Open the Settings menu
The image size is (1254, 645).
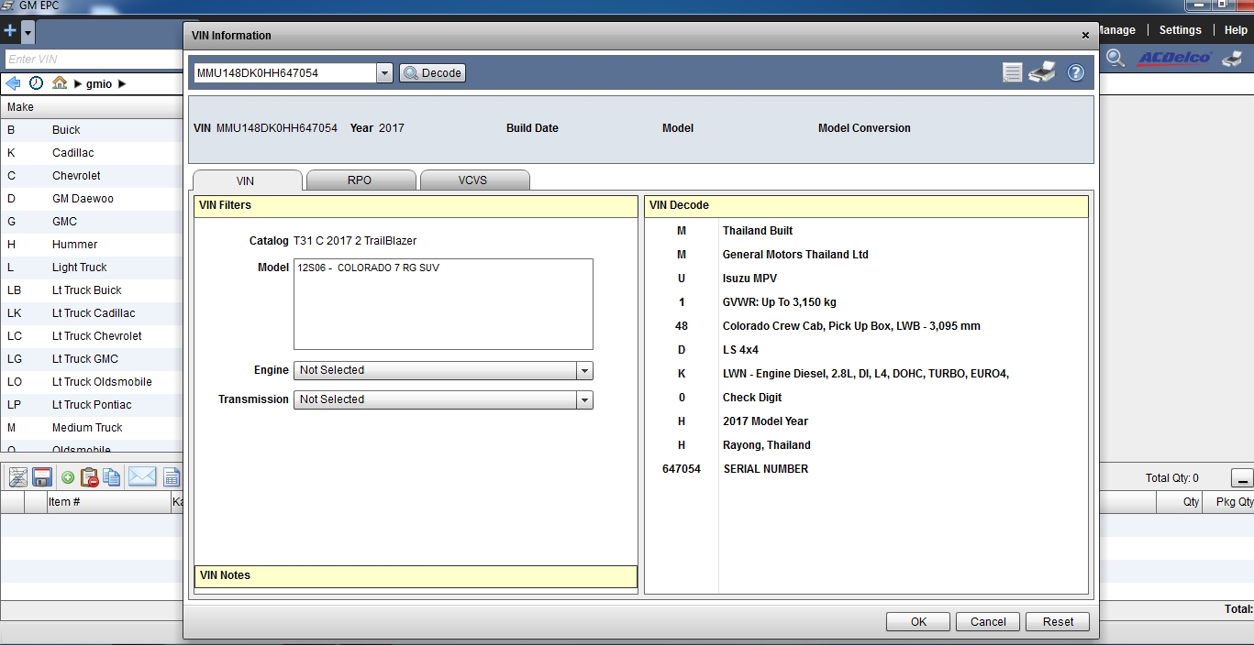1180,30
